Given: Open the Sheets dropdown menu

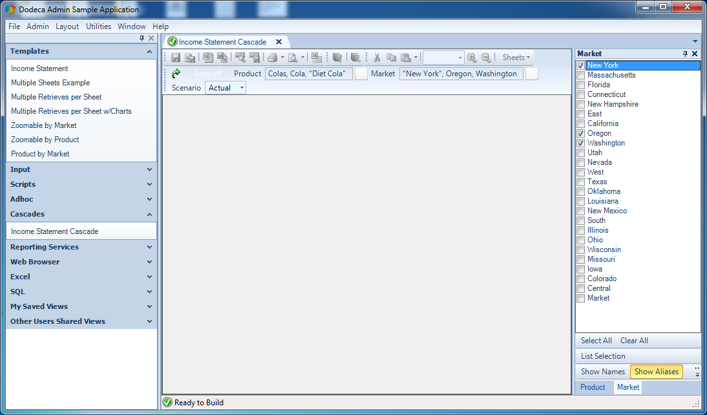Looking at the screenshot, I should point(516,58).
